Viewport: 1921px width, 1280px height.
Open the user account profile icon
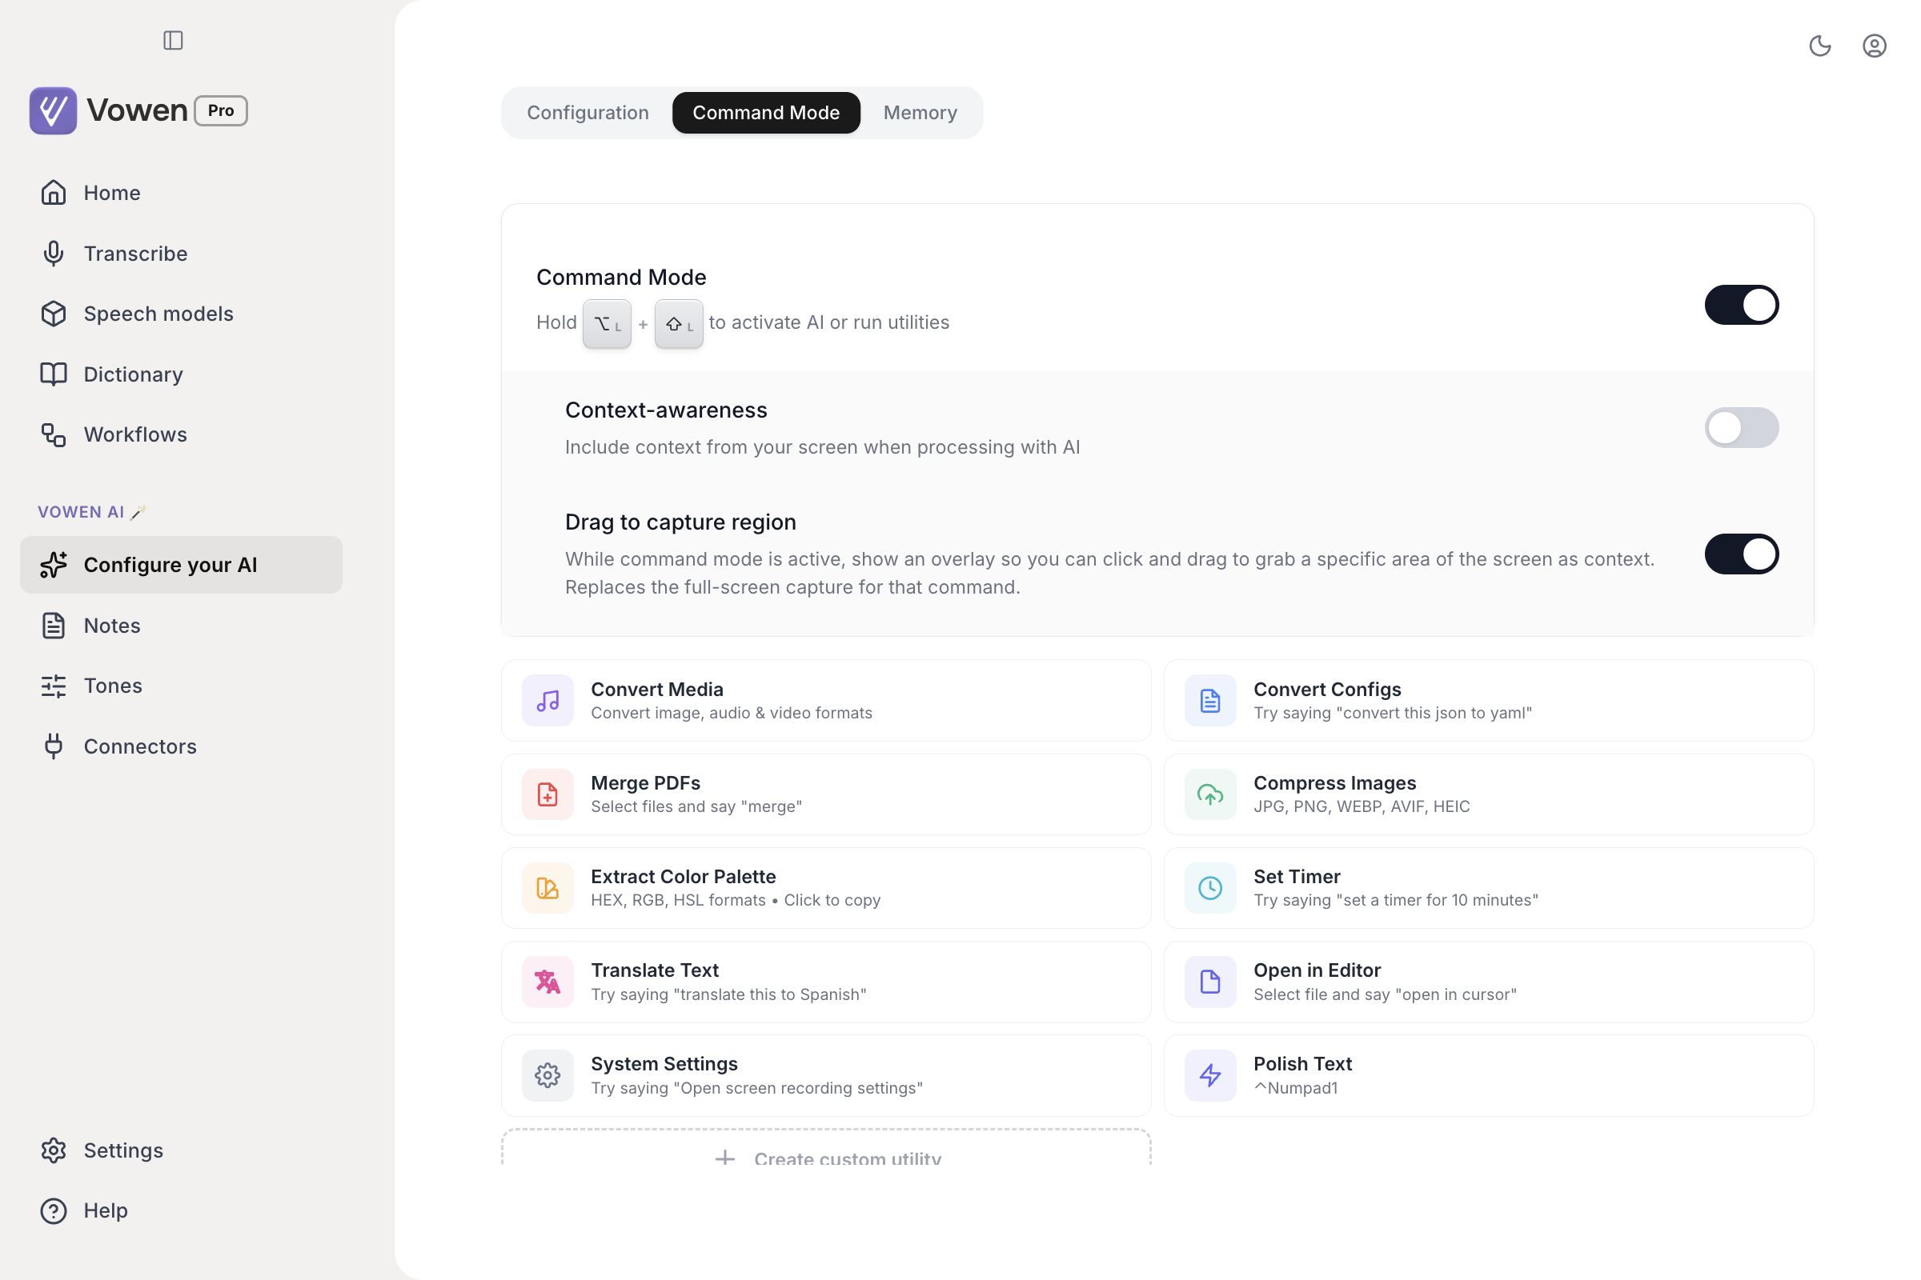(x=1874, y=46)
